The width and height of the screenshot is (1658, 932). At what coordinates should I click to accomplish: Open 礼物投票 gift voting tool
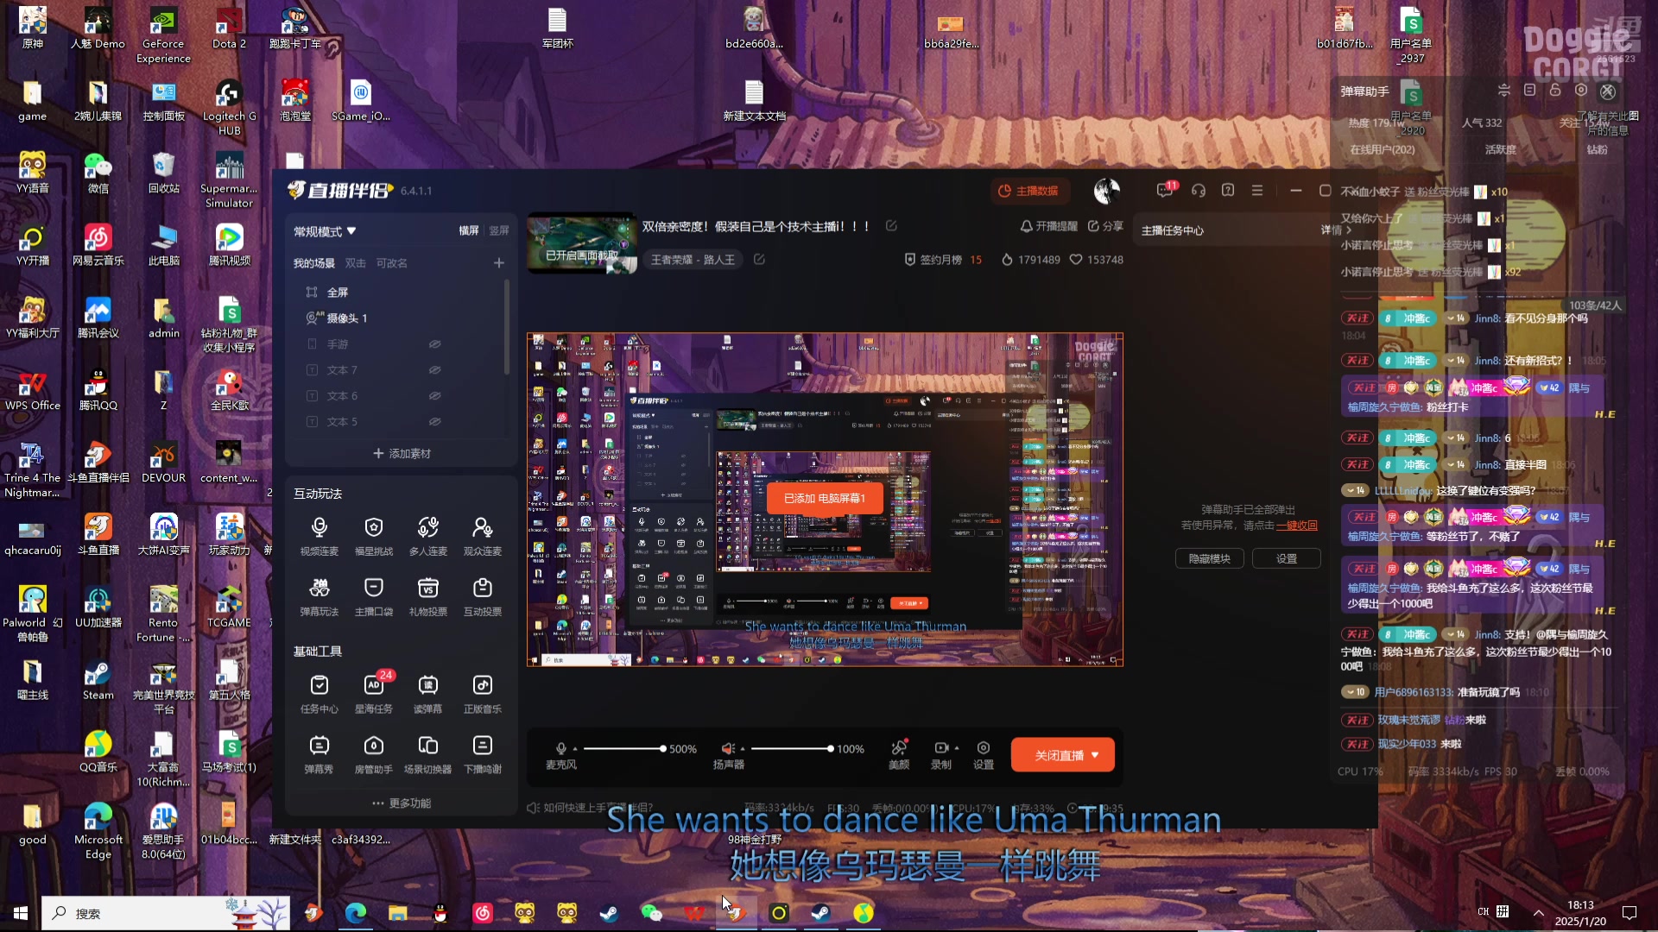coord(427,596)
